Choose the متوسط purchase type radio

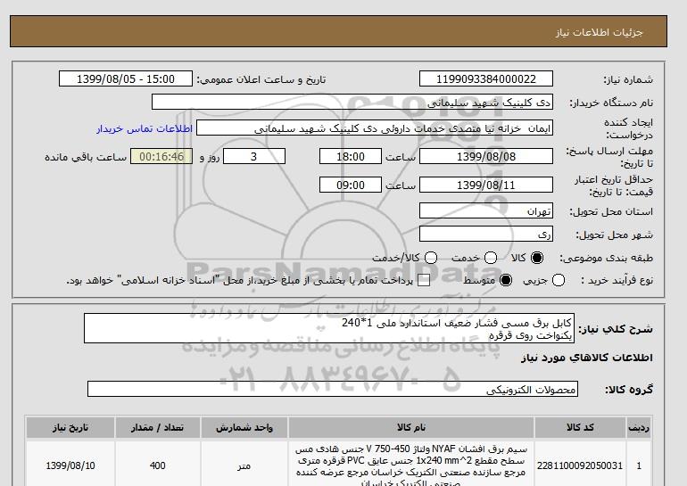point(506,280)
